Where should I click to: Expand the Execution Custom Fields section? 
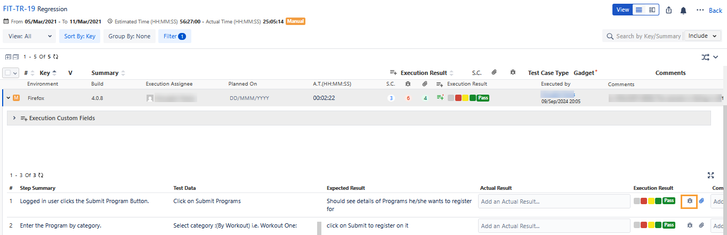click(x=14, y=118)
